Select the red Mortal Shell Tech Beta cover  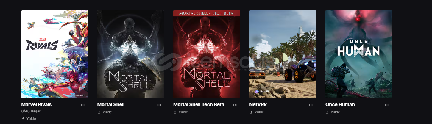[x=207, y=54]
